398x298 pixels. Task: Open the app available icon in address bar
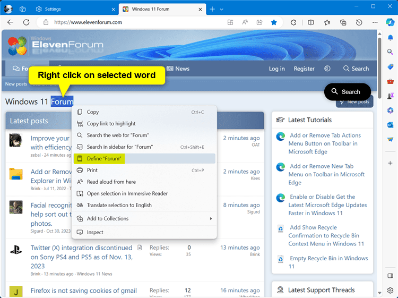tap(230, 22)
